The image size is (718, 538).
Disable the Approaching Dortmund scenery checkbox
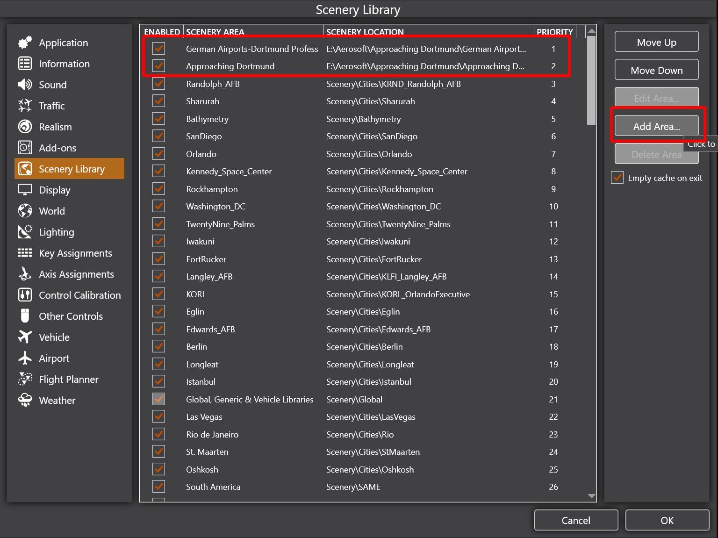[x=159, y=66]
